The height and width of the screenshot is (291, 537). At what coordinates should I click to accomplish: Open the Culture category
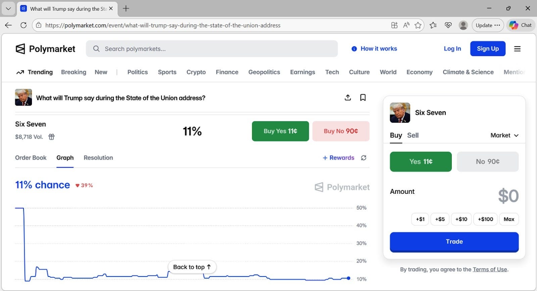[359, 72]
